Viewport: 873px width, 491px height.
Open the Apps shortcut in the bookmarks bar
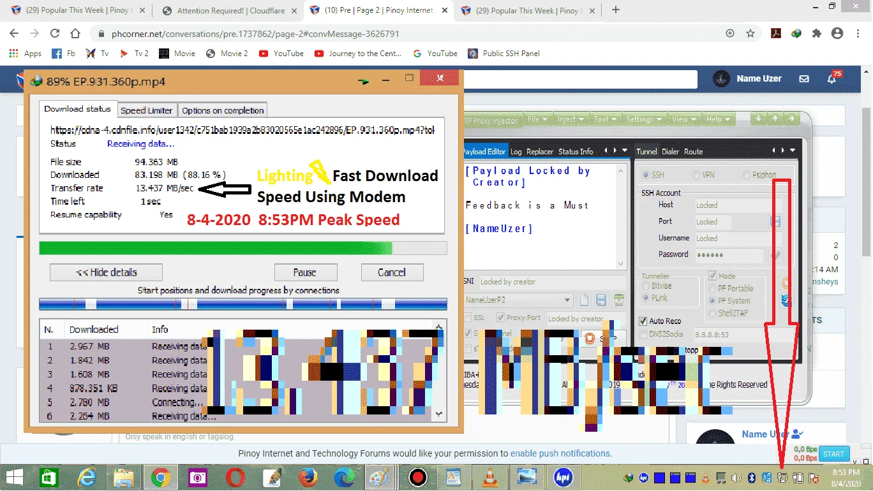coord(26,54)
